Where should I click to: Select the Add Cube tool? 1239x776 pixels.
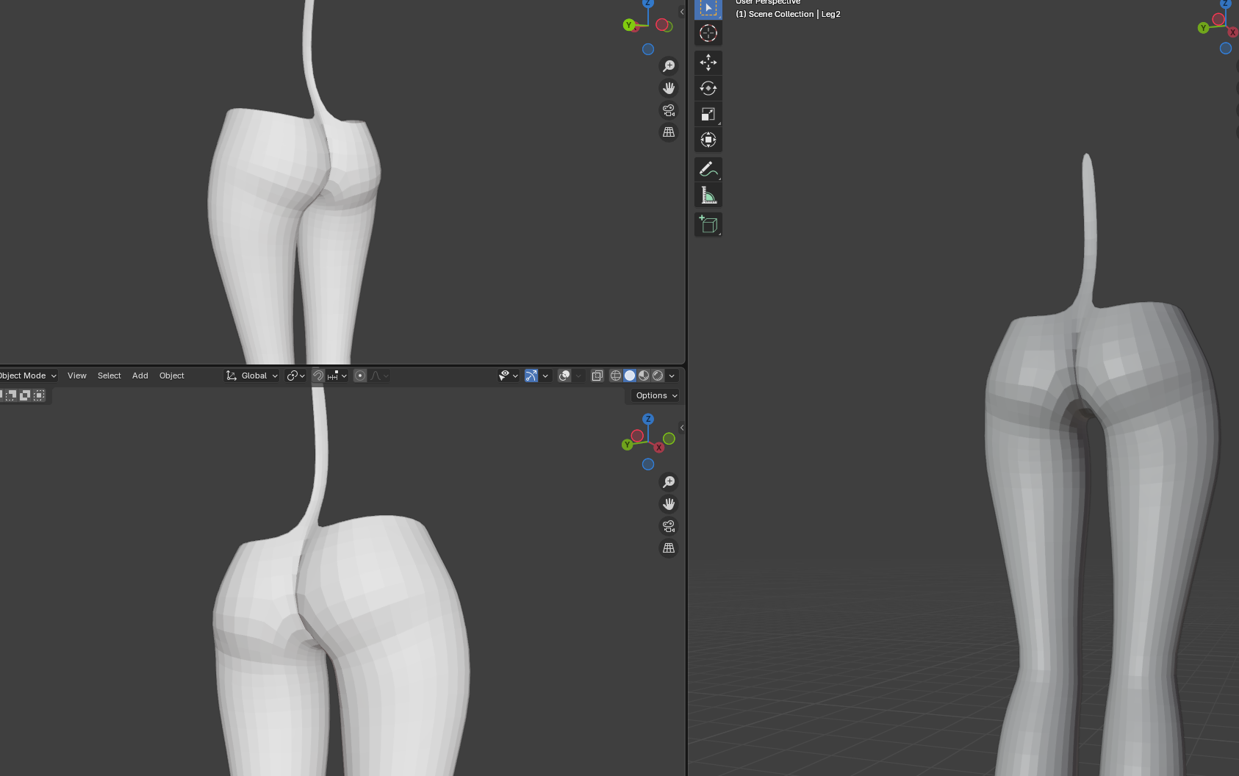pyautogui.click(x=708, y=224)
